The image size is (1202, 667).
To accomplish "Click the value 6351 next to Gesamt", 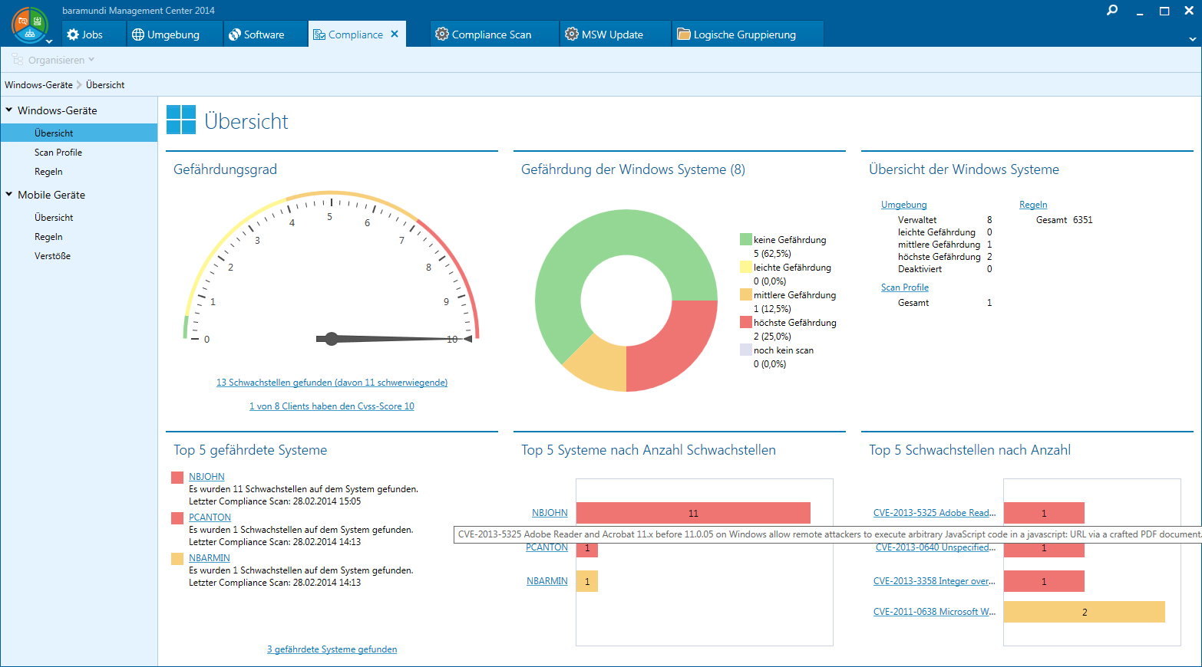I will pos(1083,220).
